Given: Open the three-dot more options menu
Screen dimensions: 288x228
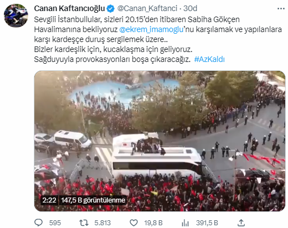Looking at the screenshot, I should 281,8.
